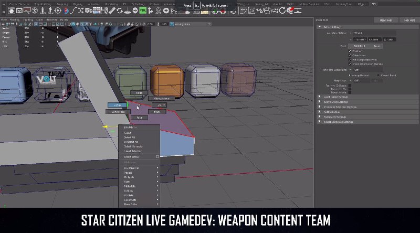The height and width of the screenshot is (233, 420).
Task: Choose Vertex in the marking menu
Action: pyautogui.click(x=117, y=105)
